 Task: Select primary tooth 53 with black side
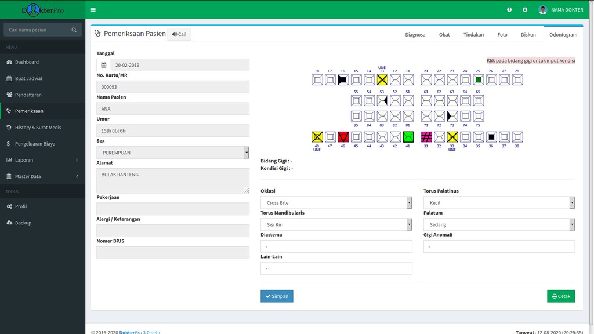coord(382,101)
